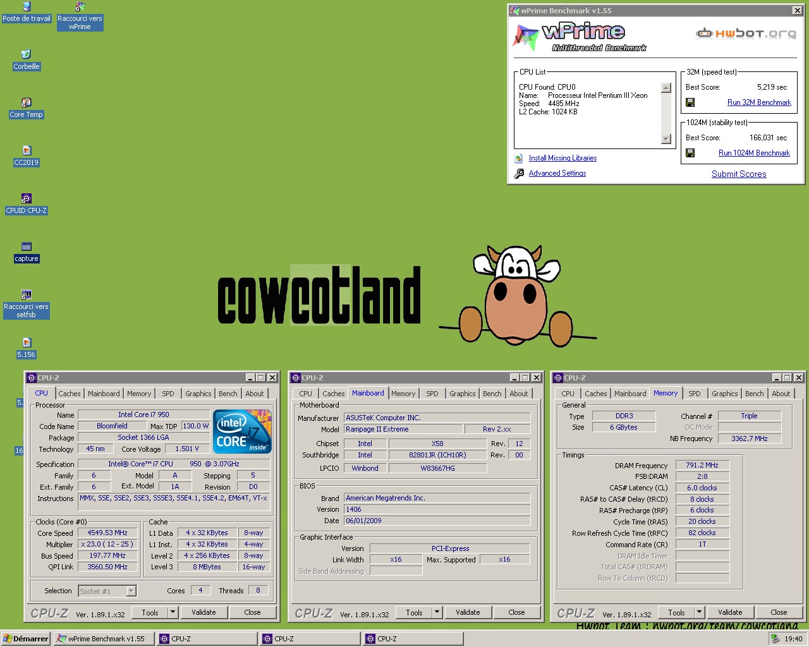Open the Raccourci vers setfsb shortcut icon

[x=27, y=294]
